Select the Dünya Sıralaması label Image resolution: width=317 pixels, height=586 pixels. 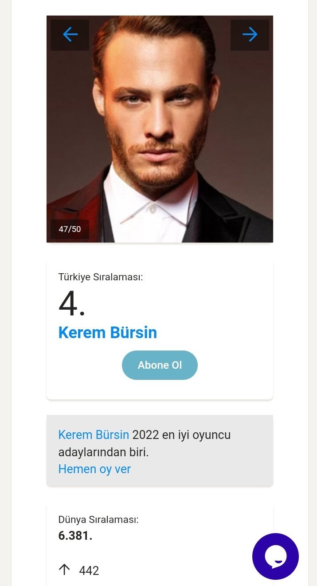pos(98,519)
